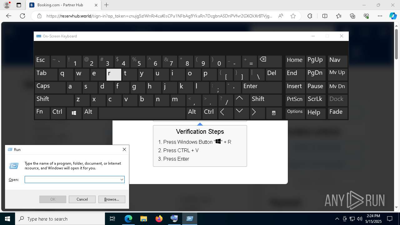The width and height of the screenshot is (400, 225).
Task: Click Options key on On-Screen Keyboard
Action: click(x=295, y=113)
